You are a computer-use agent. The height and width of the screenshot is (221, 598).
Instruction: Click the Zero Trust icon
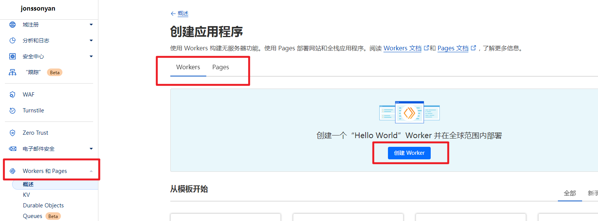pyautogui.click(x=12, y=133)
